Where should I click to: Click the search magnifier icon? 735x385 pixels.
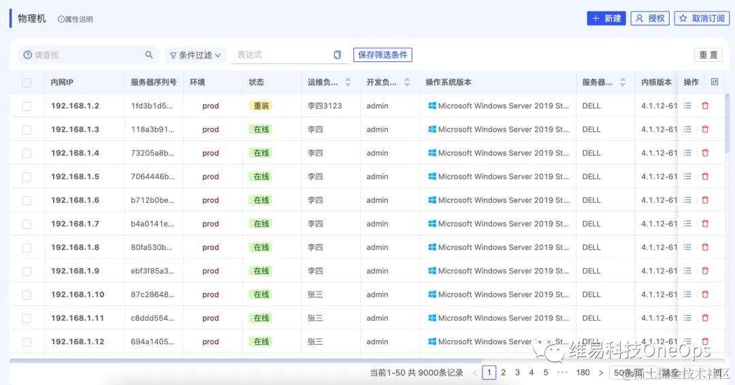click(148, 55)
